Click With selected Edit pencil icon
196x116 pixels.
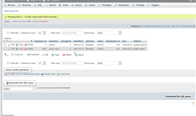point(43,55)
